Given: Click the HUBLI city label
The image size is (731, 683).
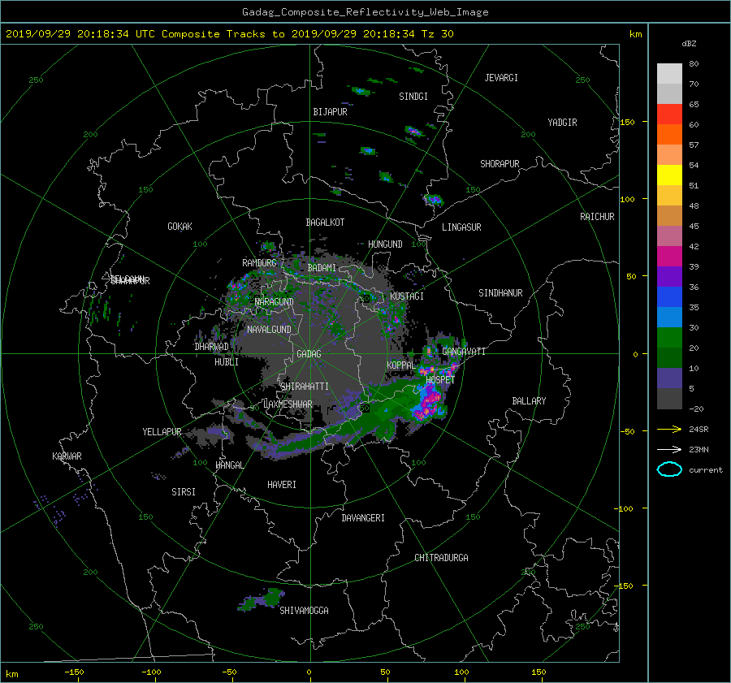Looking at the screenshot, I should click(227, 362).
